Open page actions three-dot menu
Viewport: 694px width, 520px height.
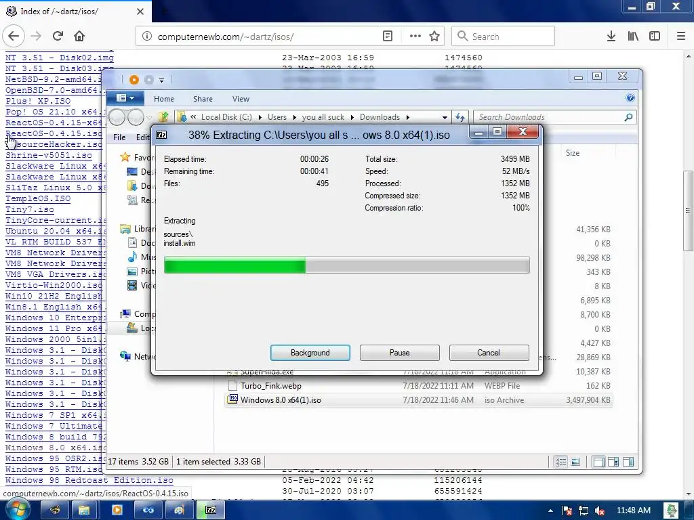[415, 37]
